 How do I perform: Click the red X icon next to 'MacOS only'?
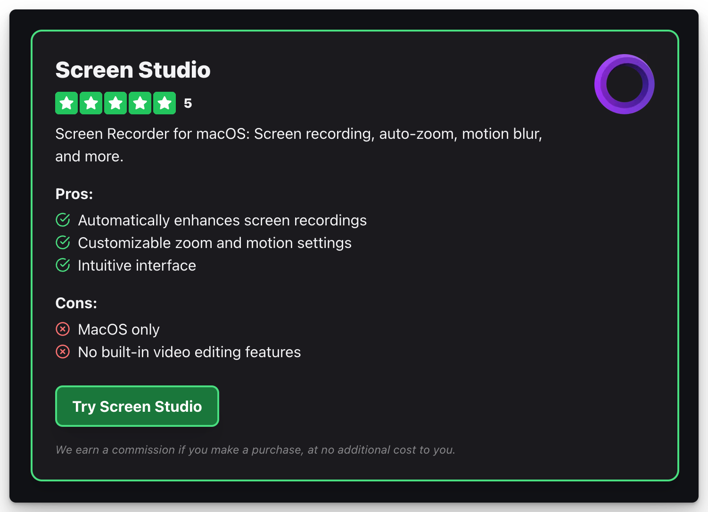pos(63,329)
